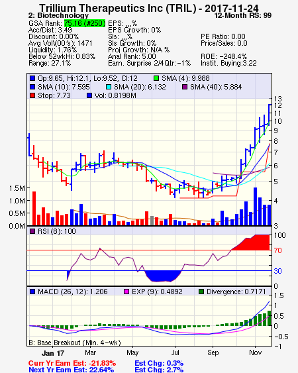Click the Earn. Surprise 2/4Qtr:-1% line
The width and height of the screenshot is (298, 373).
pyautogui.click(x=149, y=64)
